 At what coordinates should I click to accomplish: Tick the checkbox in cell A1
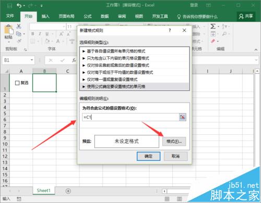[x=17, y=83]
